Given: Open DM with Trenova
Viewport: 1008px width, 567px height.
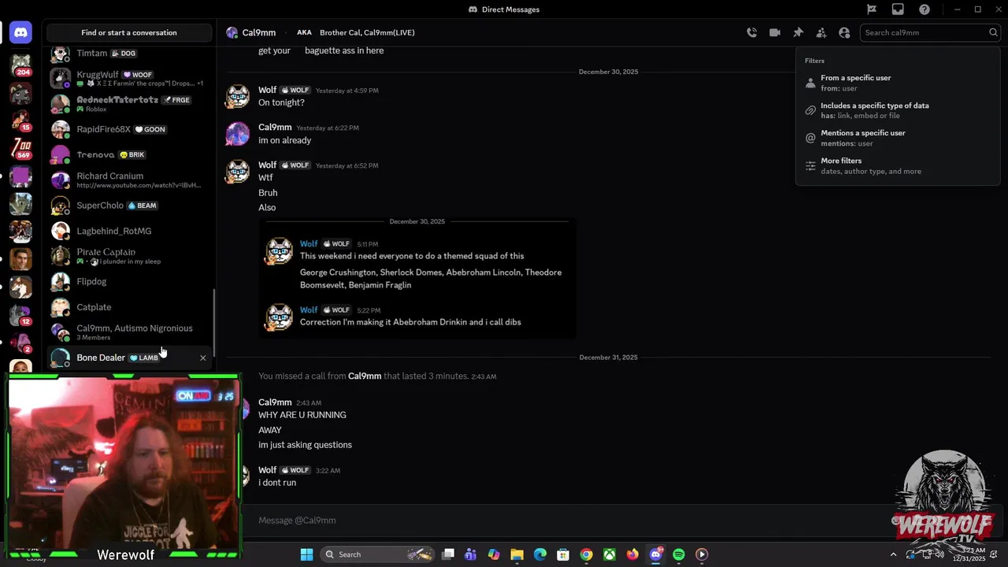Looking at the screenshot, I should pyautogui.click(x=129, y=154).
